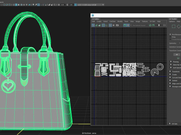Toggle the checker map icon in UV Editor
Image resolution: width=181 pixels, height=135 pixels.
128,25
